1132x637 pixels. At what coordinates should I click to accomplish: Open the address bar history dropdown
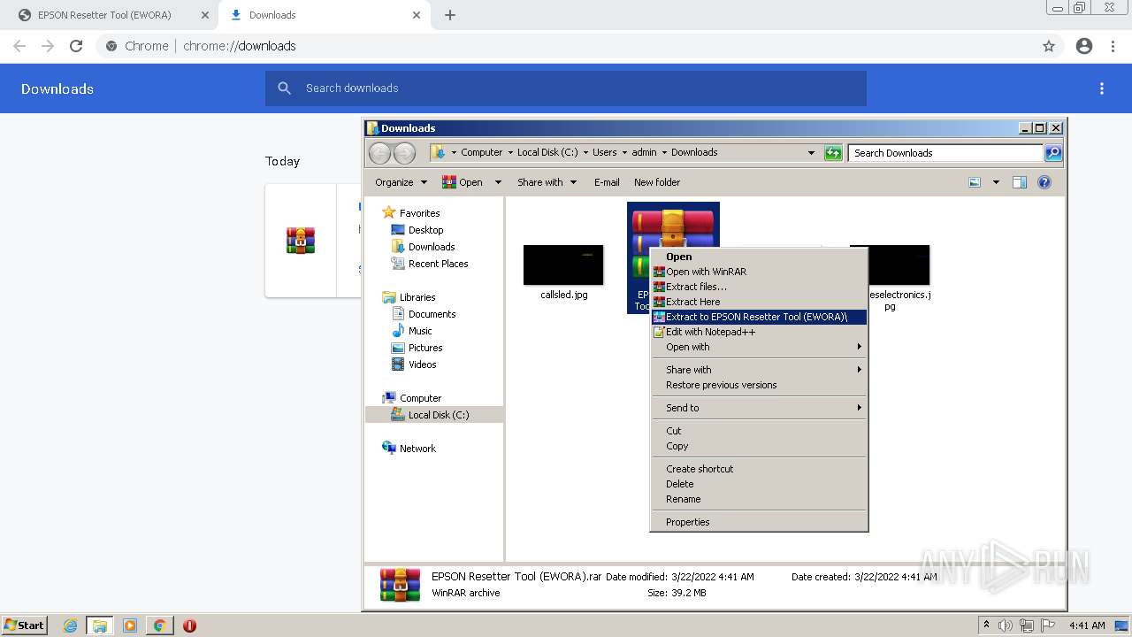[811, 153]
